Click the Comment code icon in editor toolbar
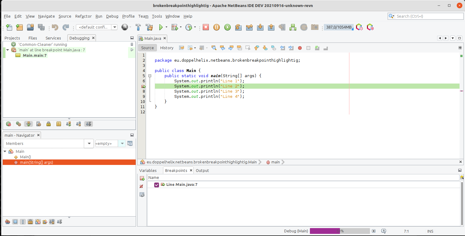 (317, 48)
